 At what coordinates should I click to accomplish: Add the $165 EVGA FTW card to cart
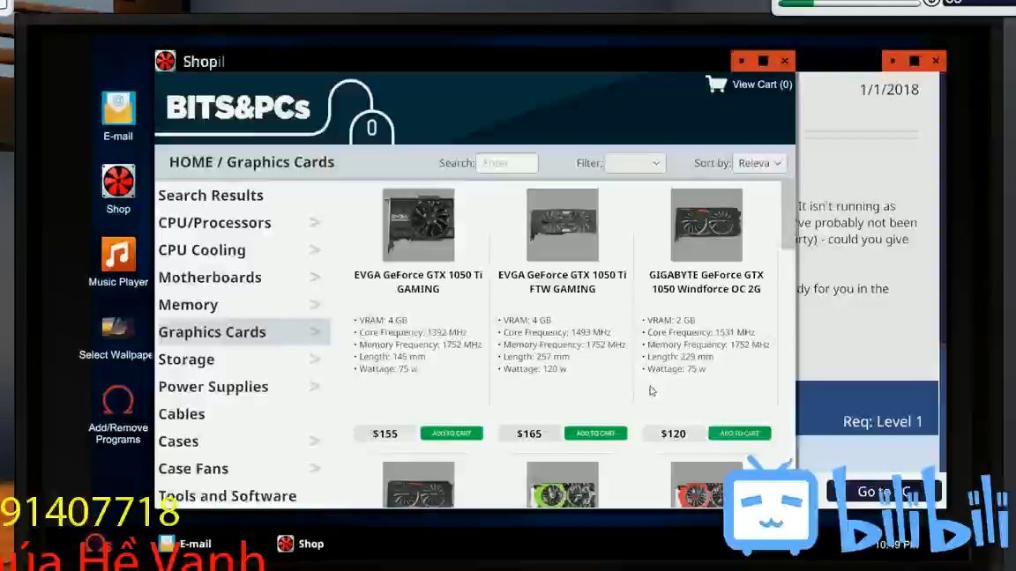(x=595, y=434)
